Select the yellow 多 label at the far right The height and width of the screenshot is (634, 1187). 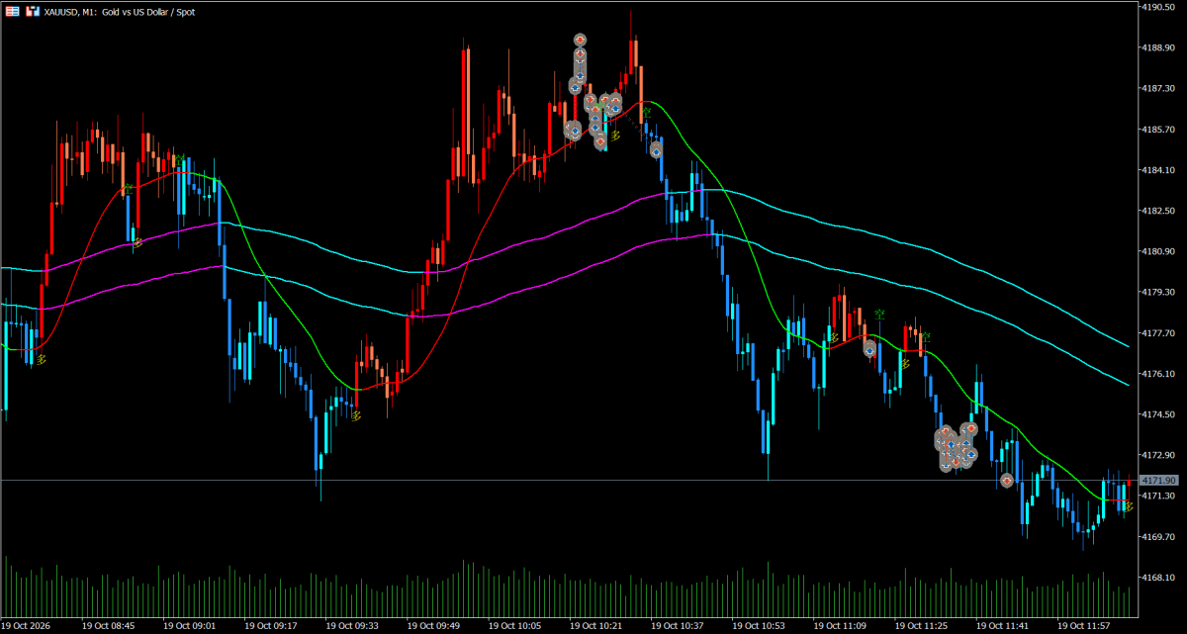click(x=1128, y=505)
